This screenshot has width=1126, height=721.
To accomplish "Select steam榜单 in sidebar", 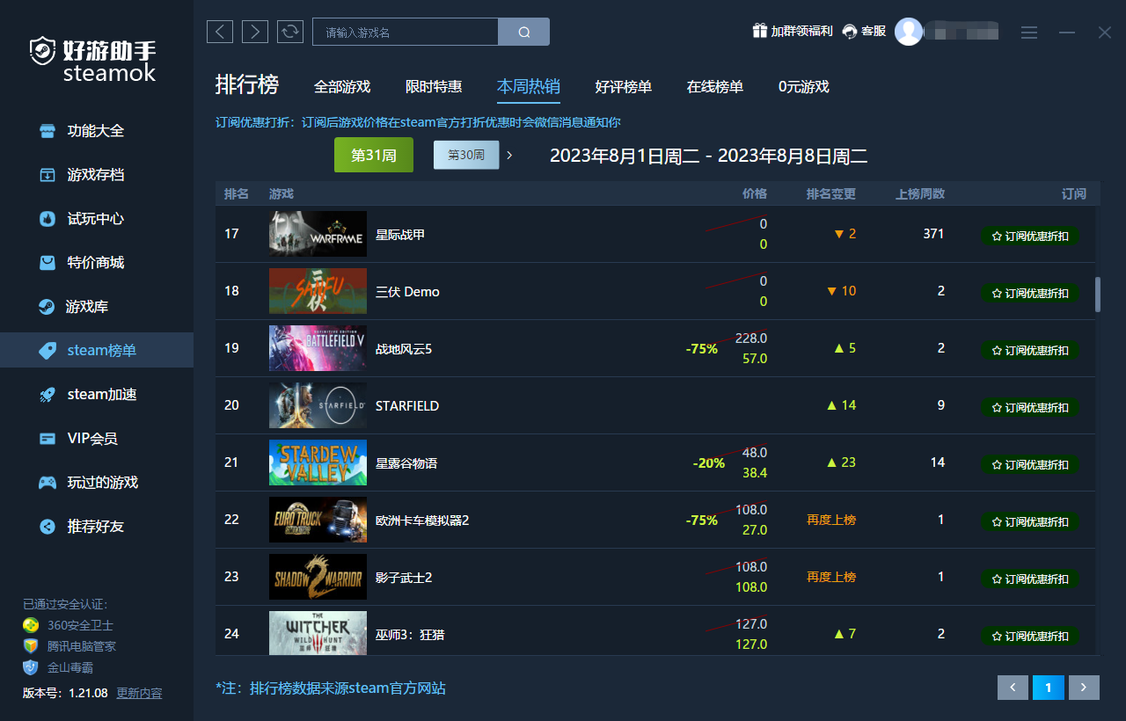I will tap(97, 350).
